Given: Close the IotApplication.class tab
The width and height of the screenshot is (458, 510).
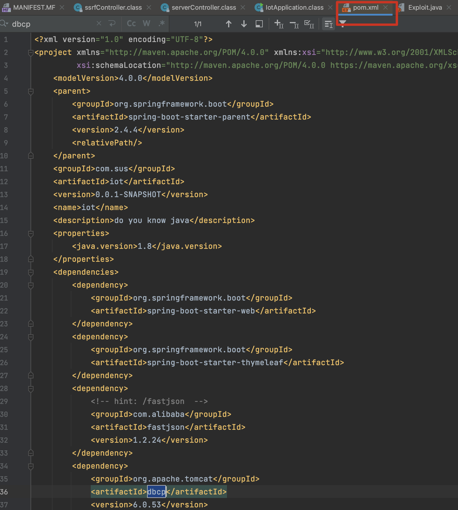Looking at the screenshot, I should (x=330, y=8).
